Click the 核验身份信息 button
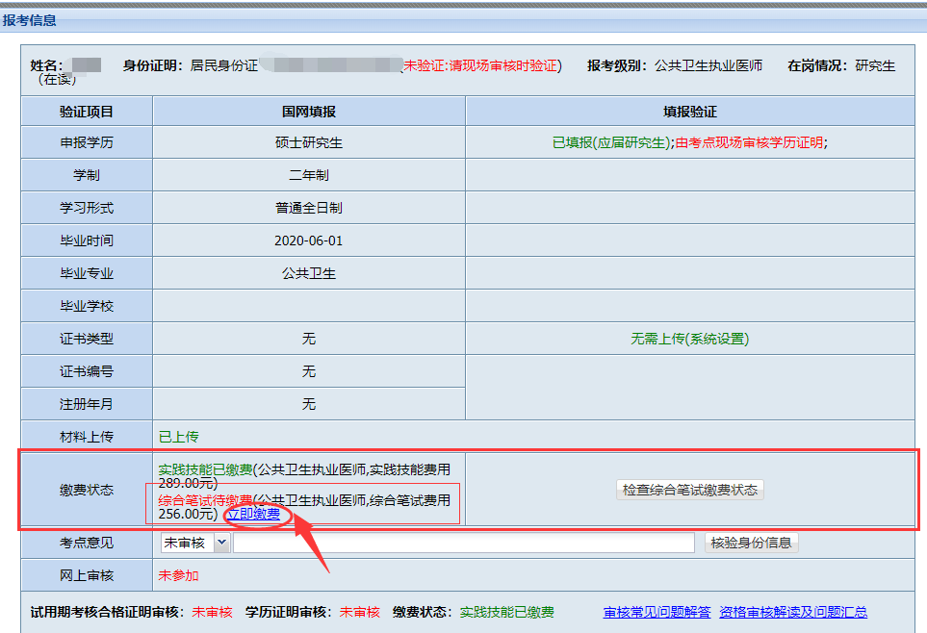This screenshot has height=633, width=927. tap(751, 543)
